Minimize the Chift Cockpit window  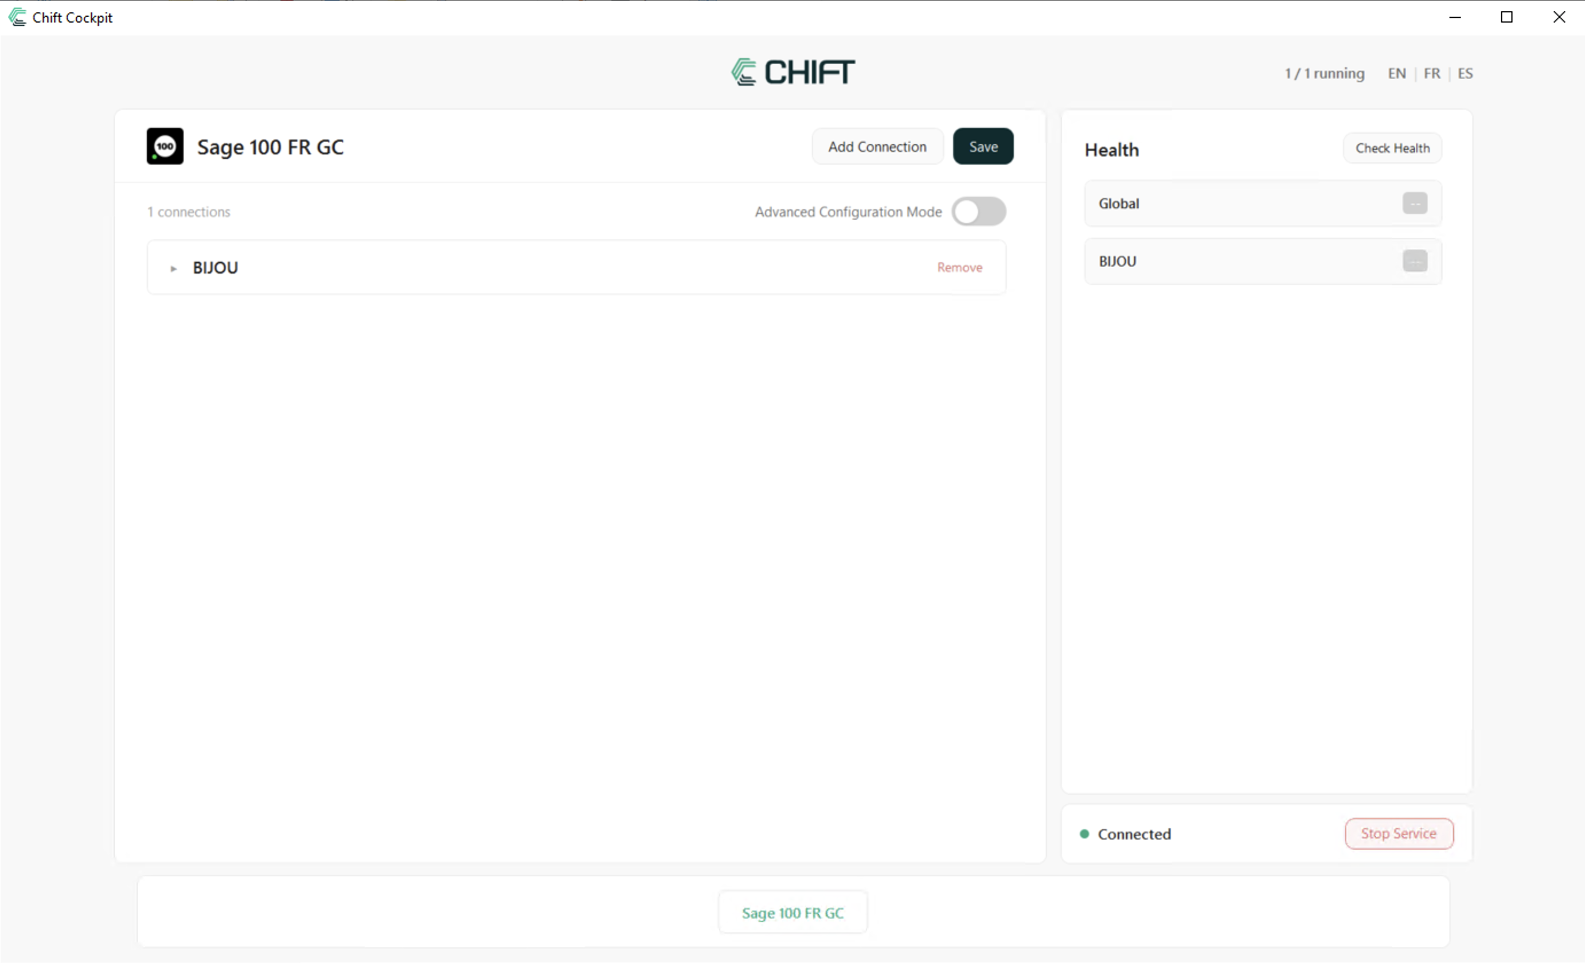pos(1454,17)
